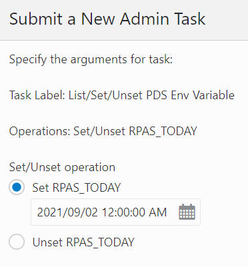
Task: Click the Operations: Set/Unset RPAS_TODAY text
Action: pyautogui.click(x=103, y=131)
